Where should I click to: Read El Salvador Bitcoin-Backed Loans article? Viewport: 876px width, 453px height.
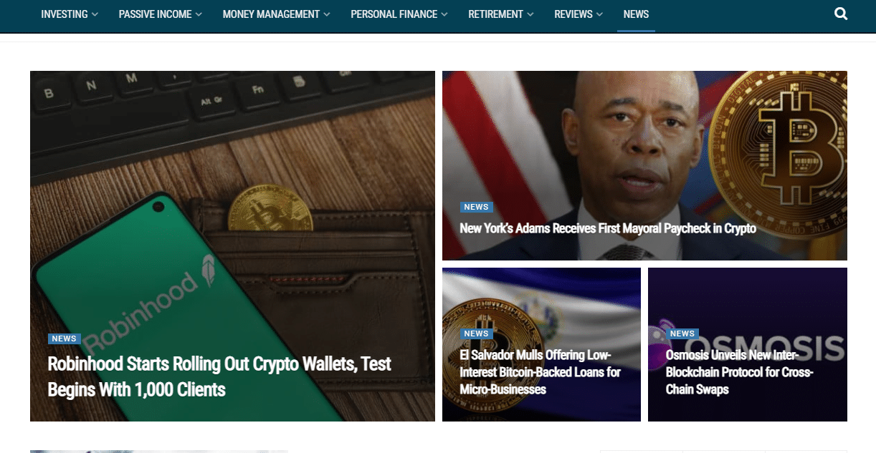point(541,372)
